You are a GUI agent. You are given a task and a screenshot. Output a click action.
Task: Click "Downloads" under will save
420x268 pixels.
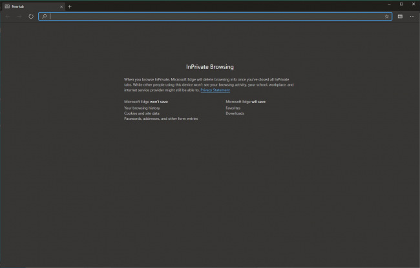point(235,113)
